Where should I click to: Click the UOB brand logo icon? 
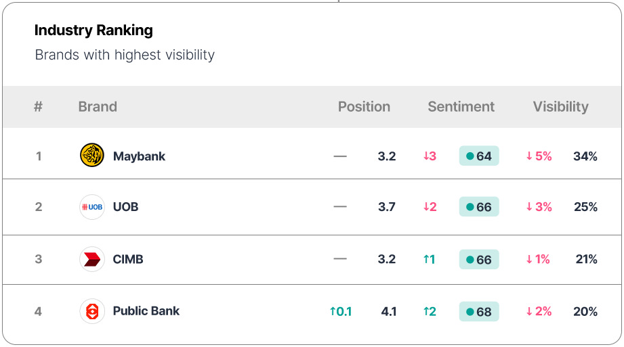[92, 207]
